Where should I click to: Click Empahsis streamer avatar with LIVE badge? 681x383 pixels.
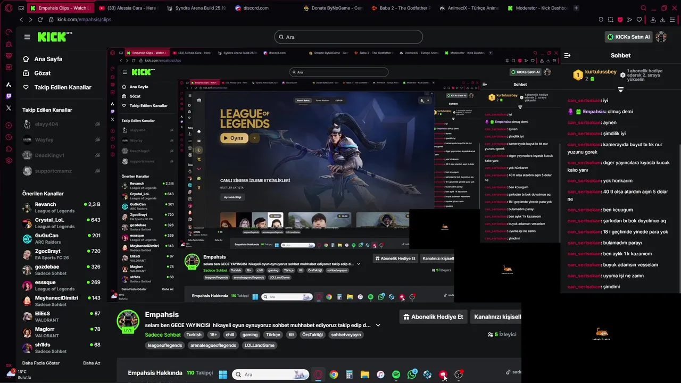click(x=128, y=321)
